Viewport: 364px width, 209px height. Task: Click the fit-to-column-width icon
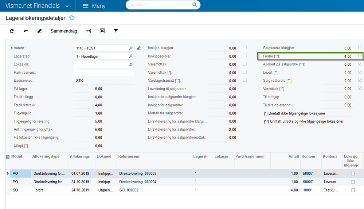[x=88, y=31]
